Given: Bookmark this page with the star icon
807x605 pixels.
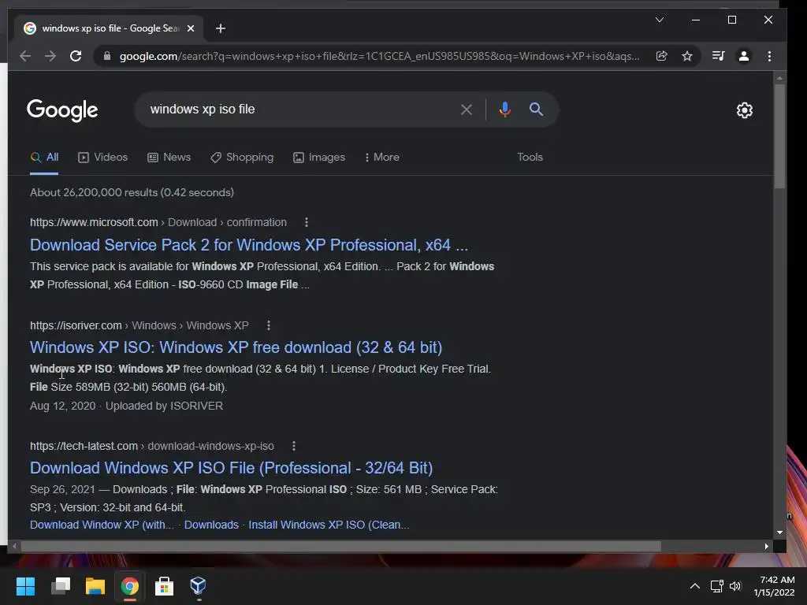Looking at the screenshot, I should [x=687, y=56].
